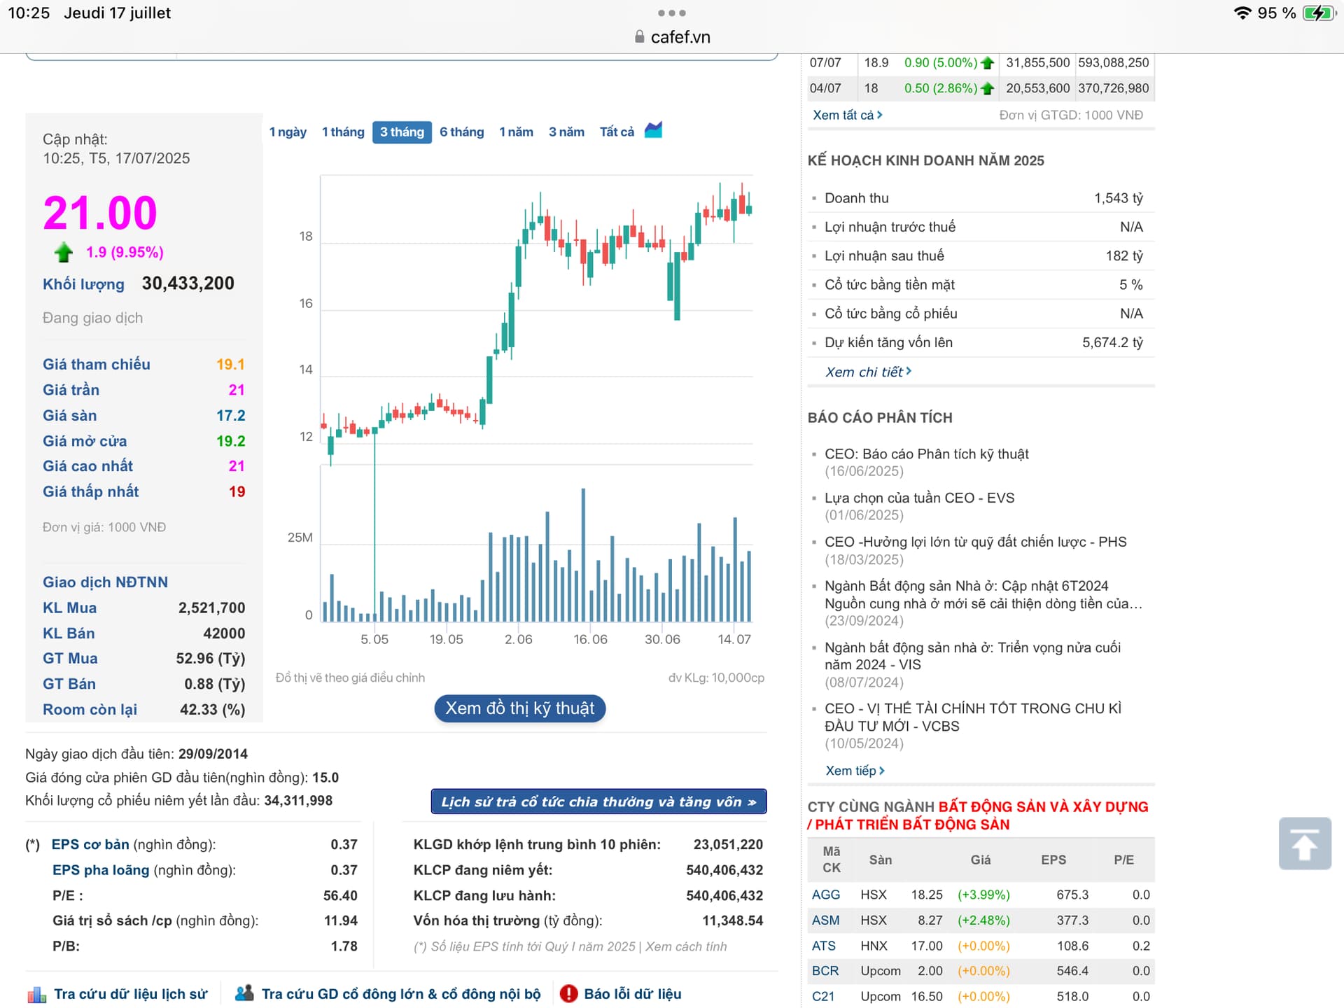Open the AGG stock ticker link

(825, 895)
